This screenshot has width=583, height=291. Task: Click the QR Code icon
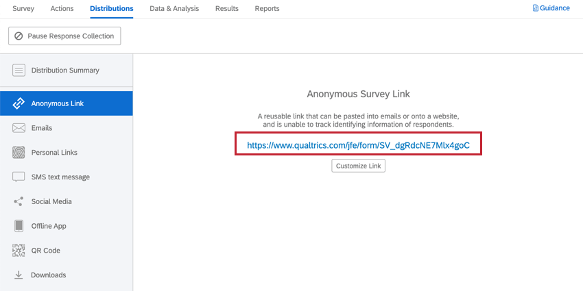coord(19,251)
